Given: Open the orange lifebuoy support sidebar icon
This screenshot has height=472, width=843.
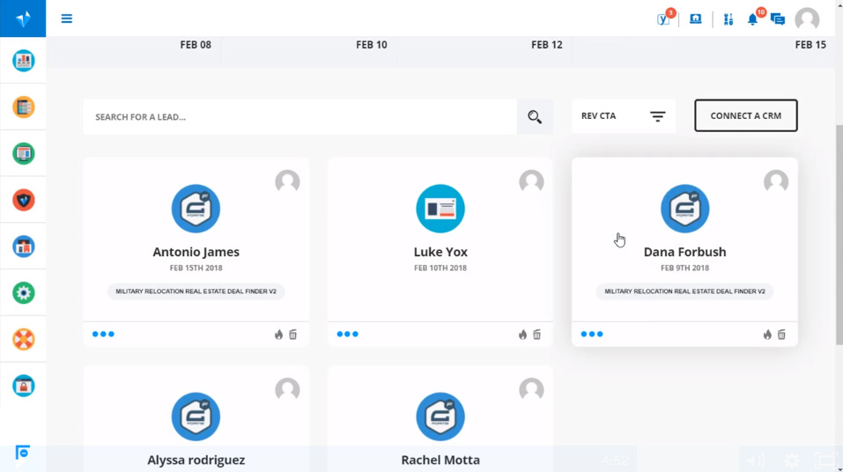Looking at the screenshot, I should (x=24, y=339).
